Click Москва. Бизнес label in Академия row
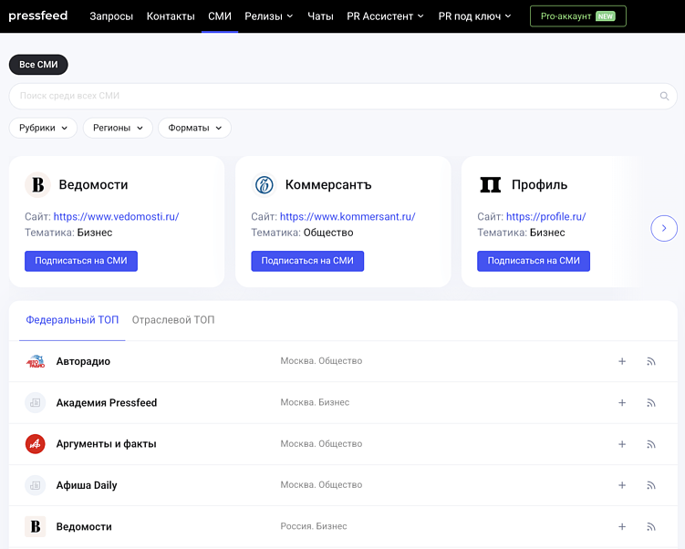The height and width of the screenshot is (549, 685). tap(315, 402)
